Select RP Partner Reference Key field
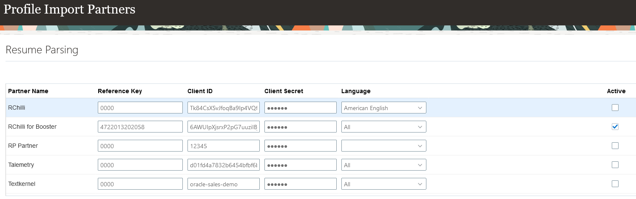The height and width of the screenshot is (199, 636). [140, 146]
